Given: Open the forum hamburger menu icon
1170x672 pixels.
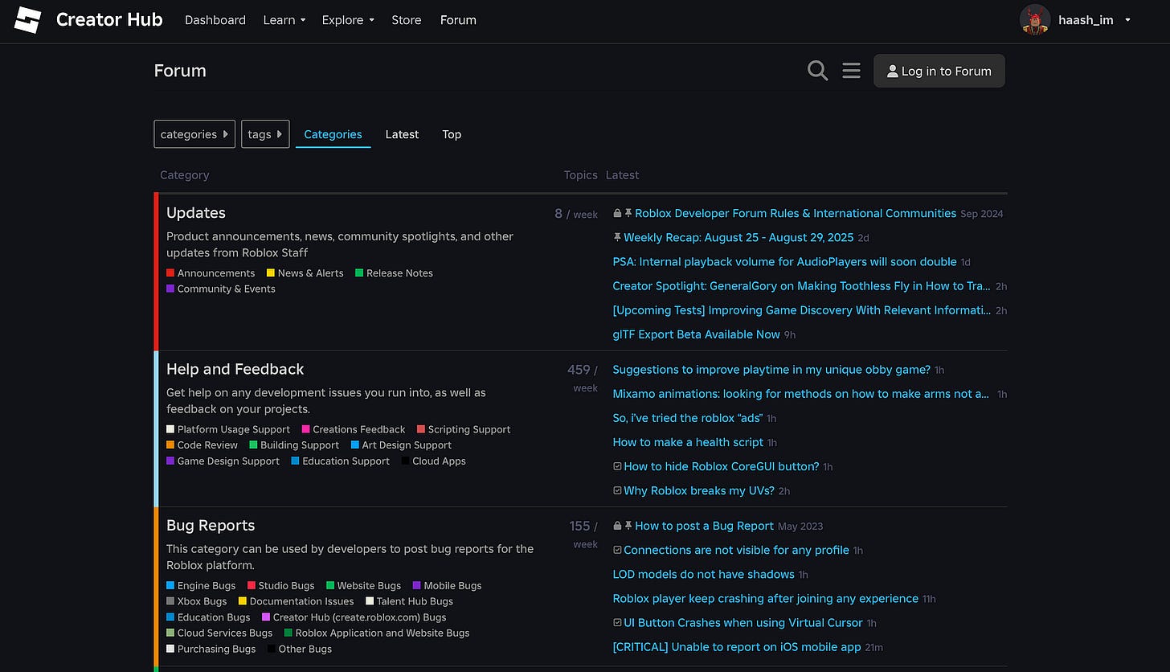Looking at the screenshot, I should point(851,71).
